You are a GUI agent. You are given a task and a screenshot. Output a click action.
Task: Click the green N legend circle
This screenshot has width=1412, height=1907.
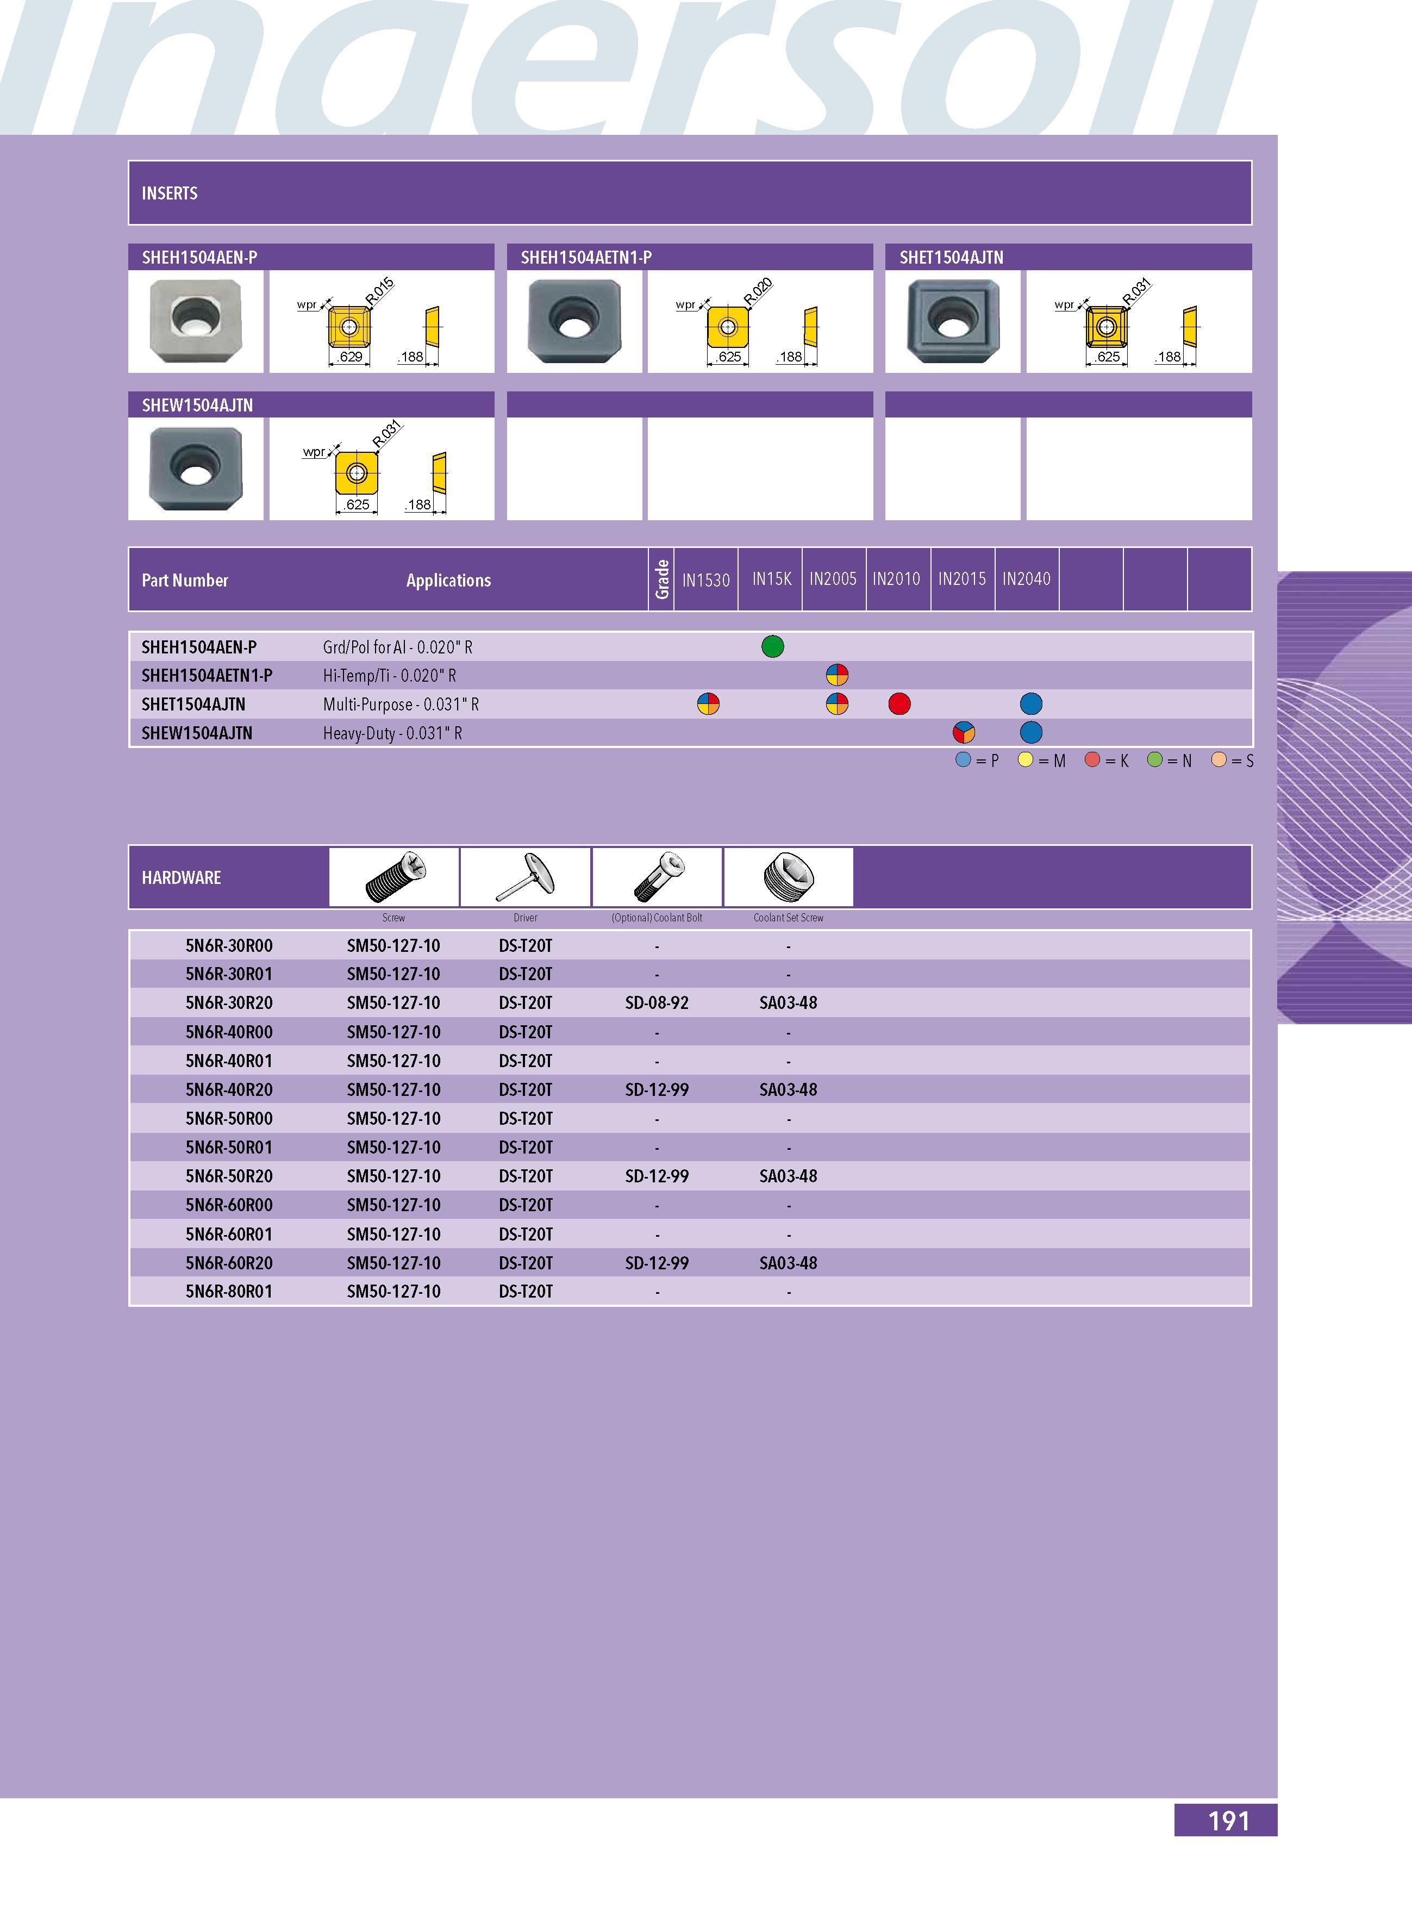(1155, 760)
